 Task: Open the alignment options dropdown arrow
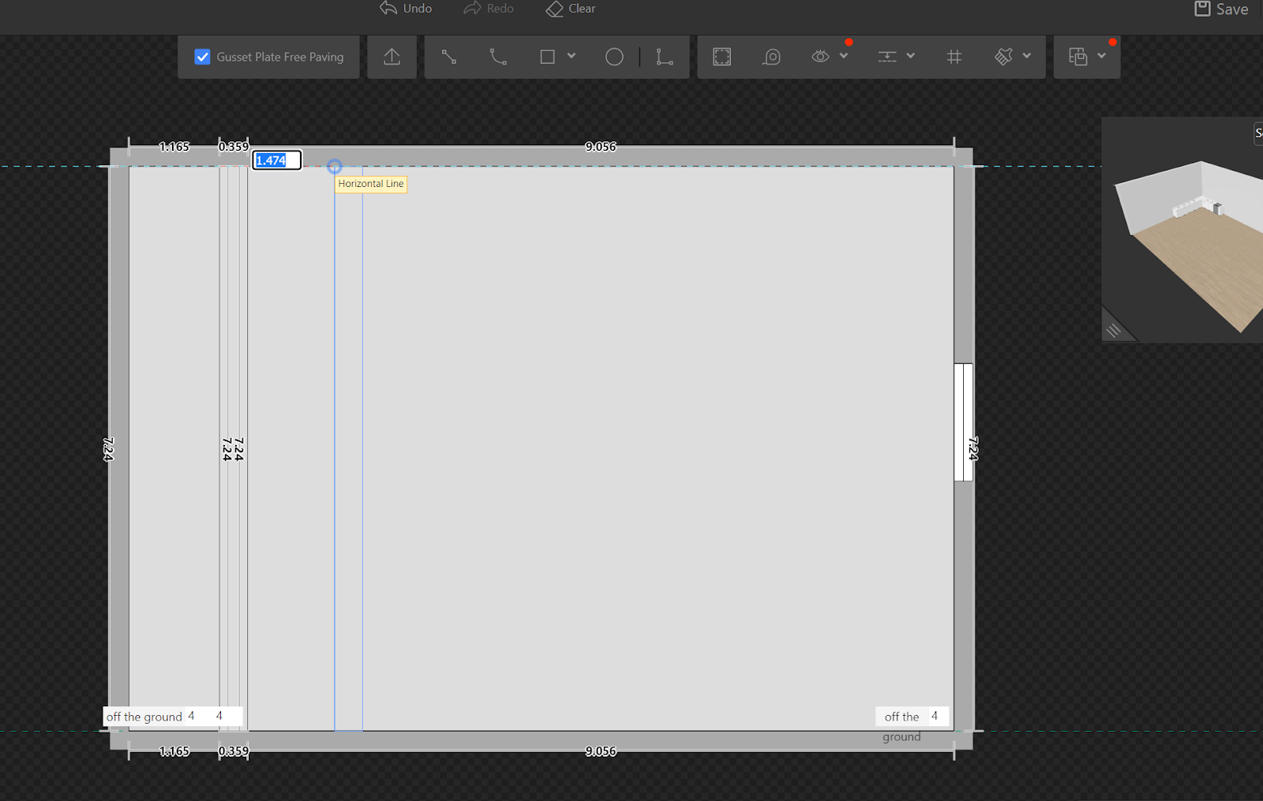click(x=911, y=56)
